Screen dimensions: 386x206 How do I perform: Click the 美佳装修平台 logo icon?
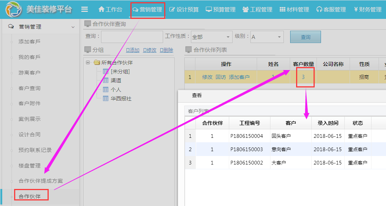click(14, 10)
